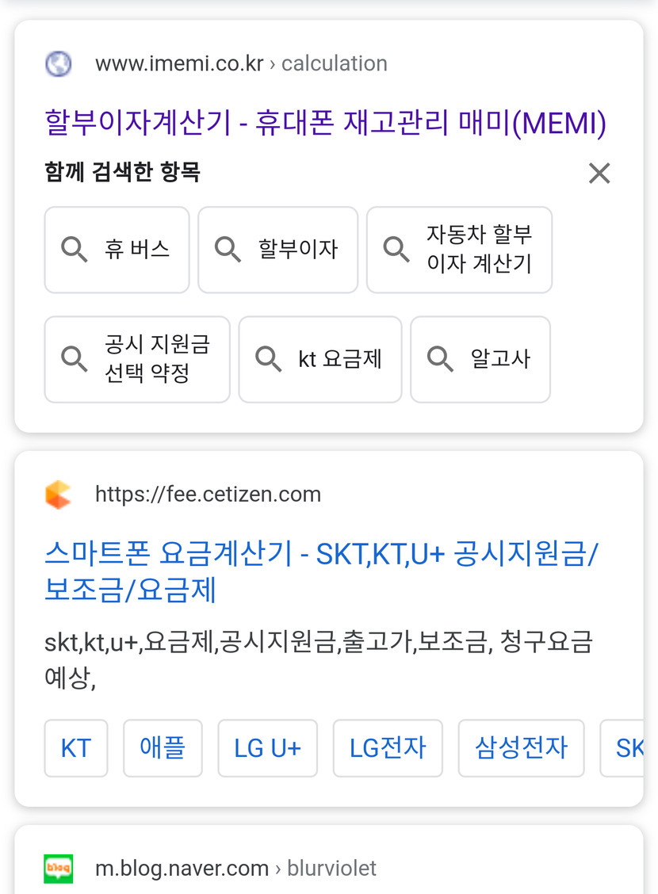Click the www.imemi.co.kr breadcrumb URL

coord(179,63)
